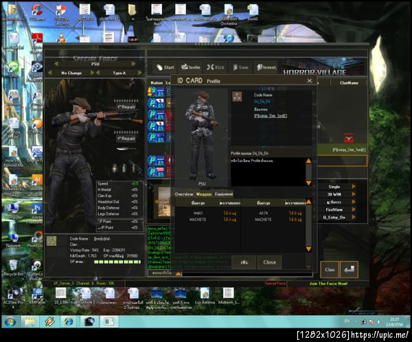The image size is (412, 342).
Task: Click right arrow next to No Change
Action: (x=92, y=73)
